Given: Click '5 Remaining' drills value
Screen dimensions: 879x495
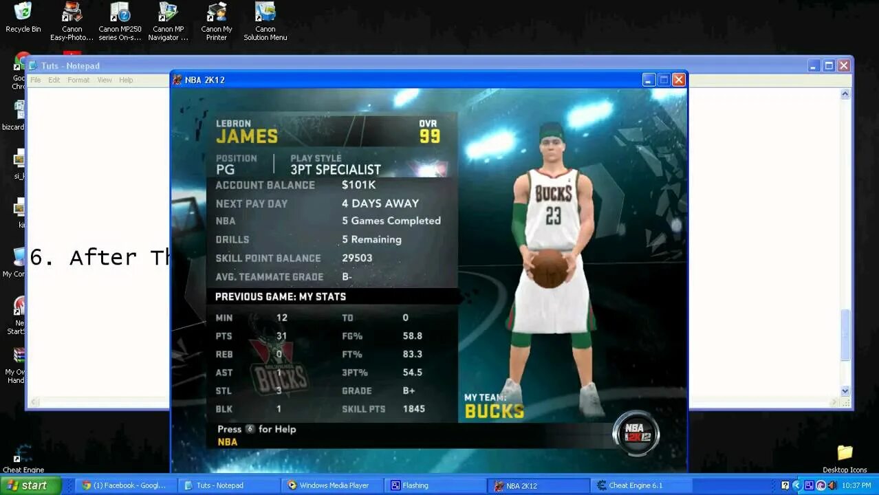Looking at the screenshot, I should [371, 239].
